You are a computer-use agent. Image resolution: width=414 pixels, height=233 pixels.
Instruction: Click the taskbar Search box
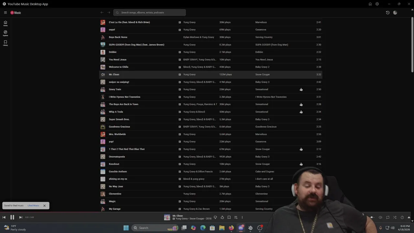(155, 228)
